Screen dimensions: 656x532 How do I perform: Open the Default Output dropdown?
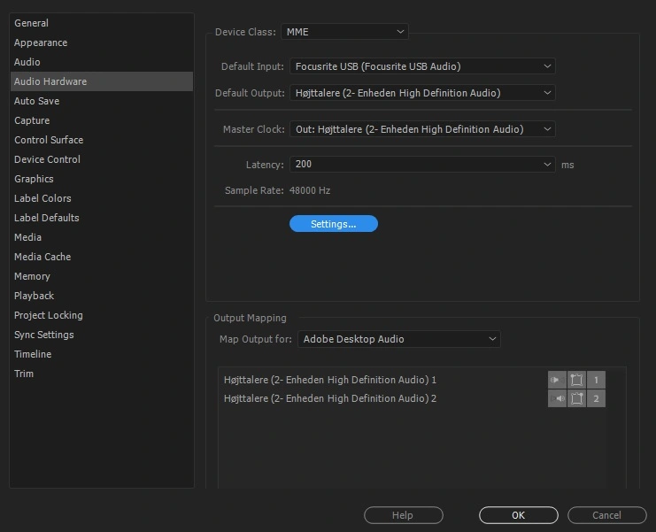[x=422, y=93]
